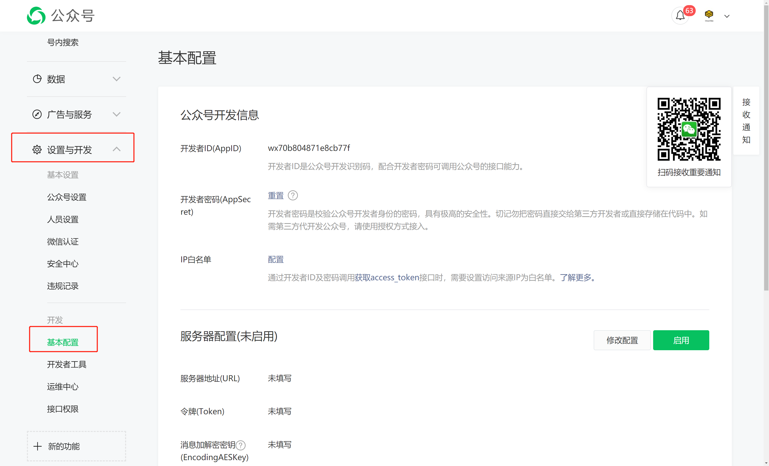Expand the 广告与服务 section chevron

116,115
